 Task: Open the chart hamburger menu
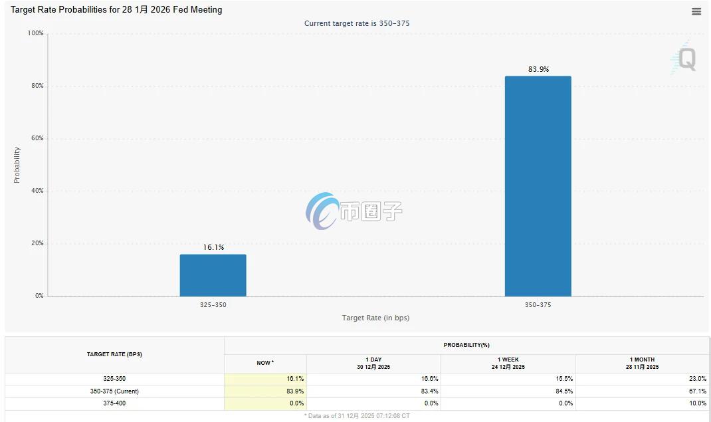tap(696, 11)
